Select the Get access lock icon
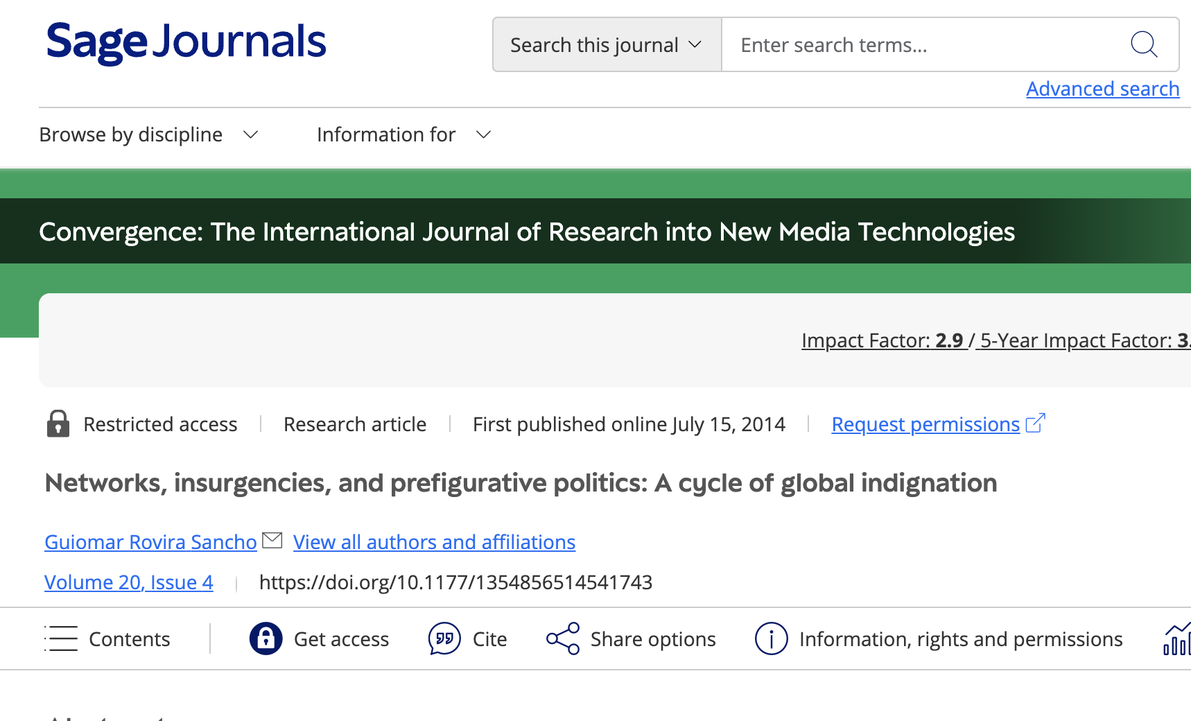 click(x=266, y=639)
